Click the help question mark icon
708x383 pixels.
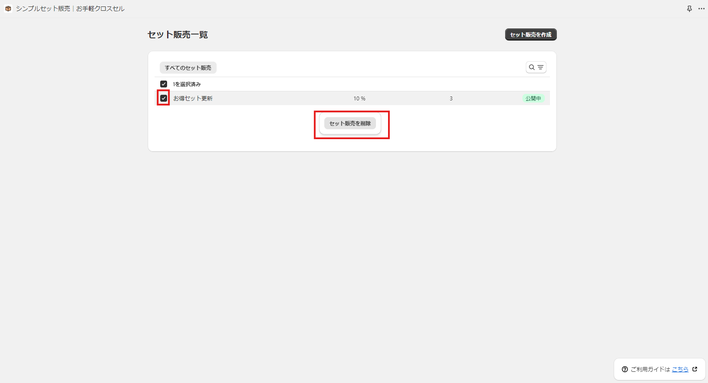pyautogui.click(x=625, y=369)
